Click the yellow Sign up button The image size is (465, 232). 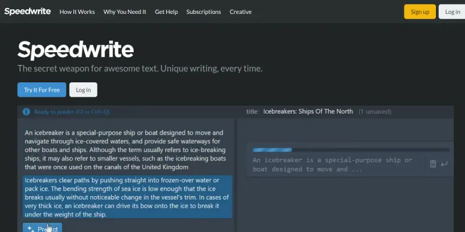click(x=420, y=12)
